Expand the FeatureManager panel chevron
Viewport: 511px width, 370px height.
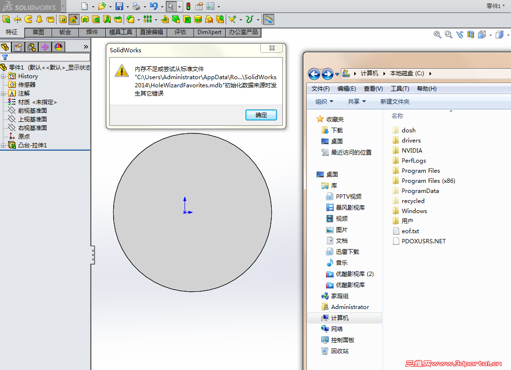pos(86,47)
